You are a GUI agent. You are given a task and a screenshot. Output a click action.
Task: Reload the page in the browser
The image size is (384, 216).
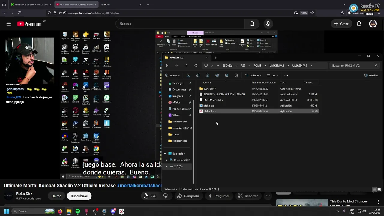point(19,13)
